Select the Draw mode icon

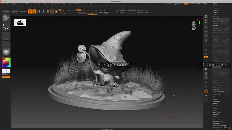(35, 12)
